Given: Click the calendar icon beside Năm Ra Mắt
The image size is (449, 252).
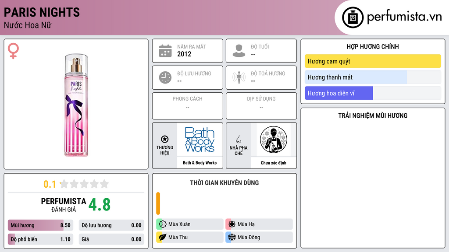Looking at the screenshot, I should click(165, 51).
